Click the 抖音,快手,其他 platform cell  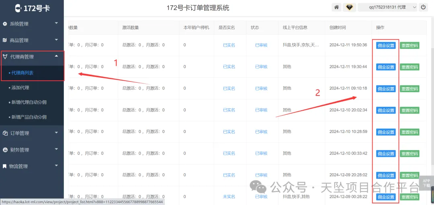click(296, 197)
